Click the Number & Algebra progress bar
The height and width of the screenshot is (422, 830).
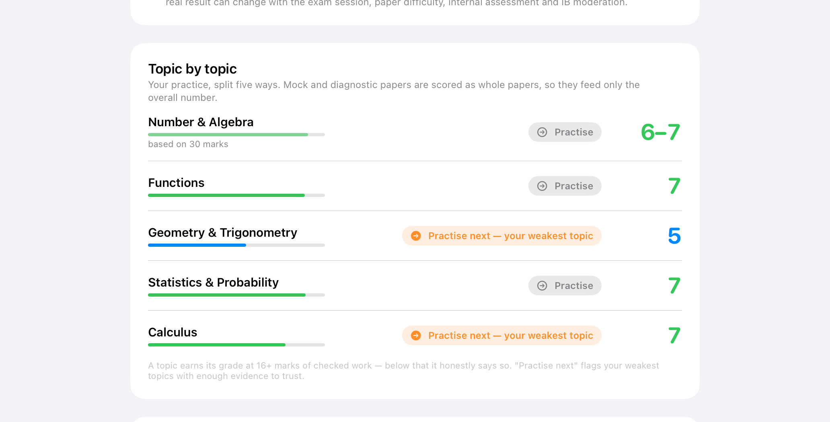[236, 135]
